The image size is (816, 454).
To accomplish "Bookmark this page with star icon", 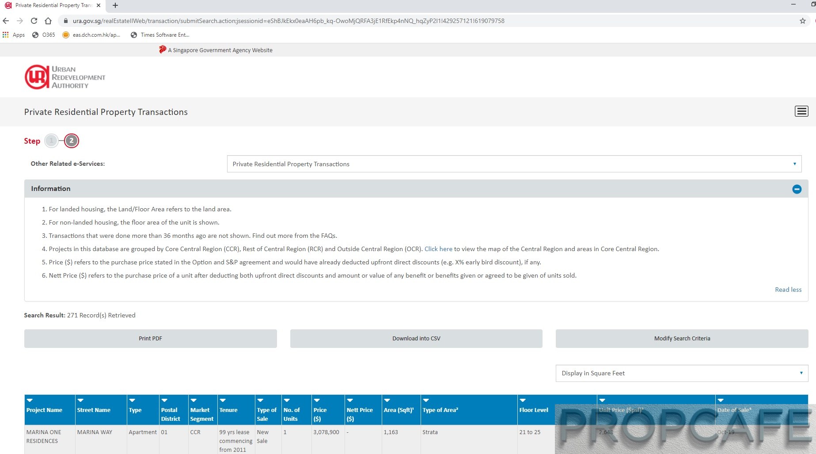I will tap(802, 21).
